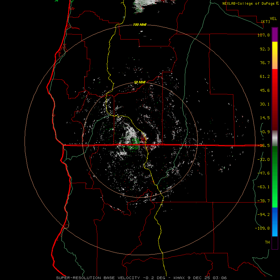Click the 50 NMI range ring label
The image size is (280, 280).
point(140,82)
